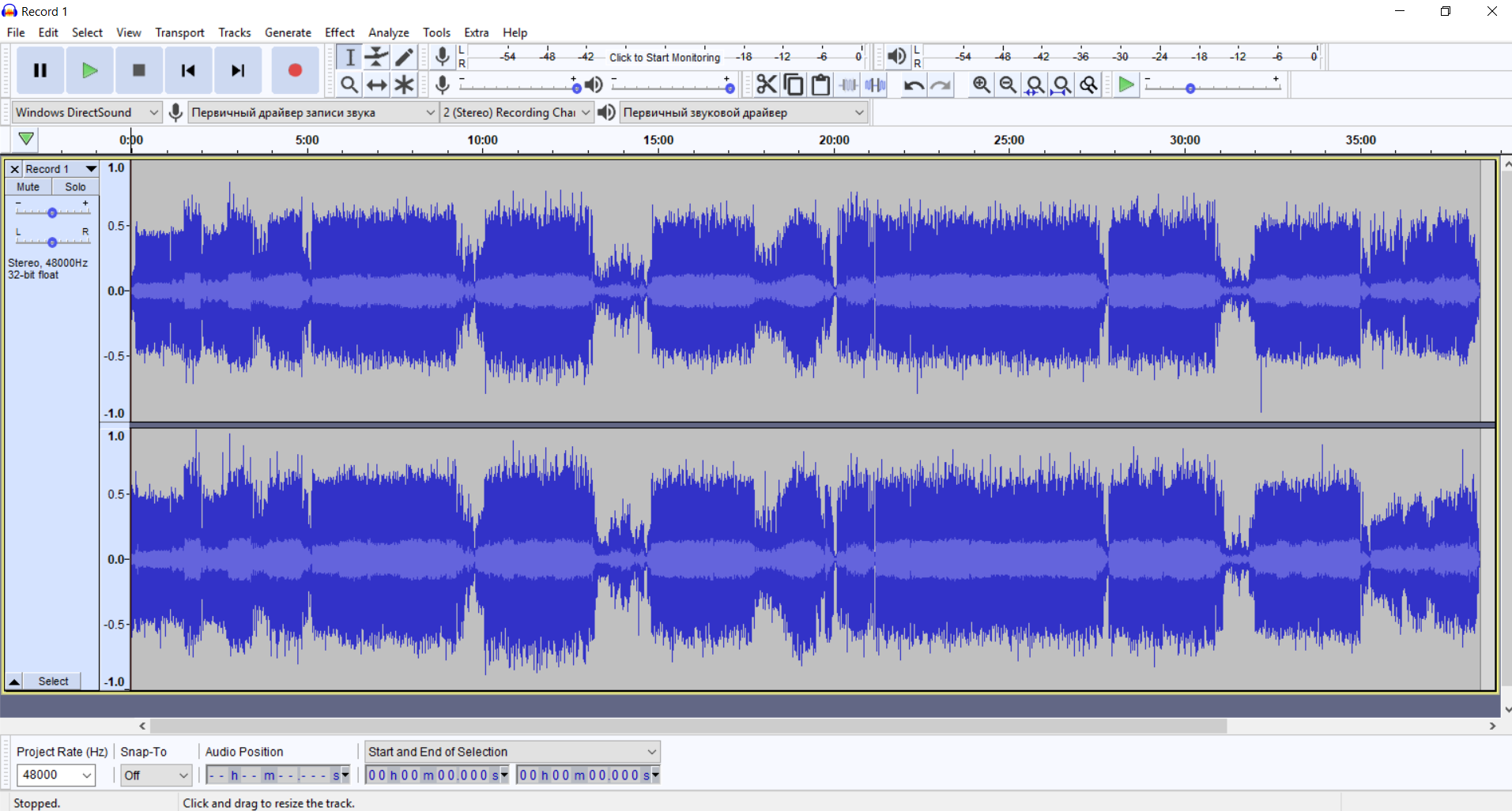1512x811 pixels.
Task: Copy selection with the Copy icon
Action: coord(794,84)
